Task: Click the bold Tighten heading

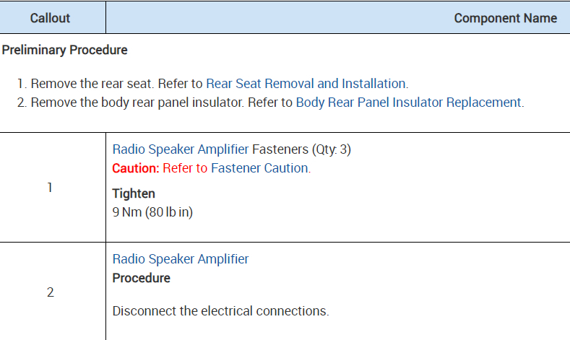Action: tap(134, 193)
